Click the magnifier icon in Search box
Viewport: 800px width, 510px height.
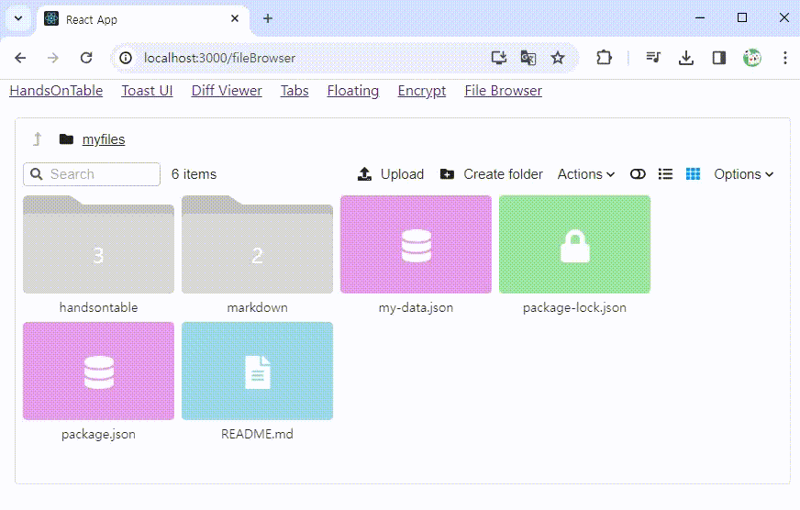(37, 174)
